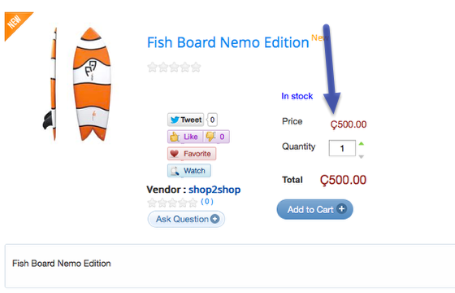Click the plus icon on Ask Question
Screen dimensions: 455x293
coord(214,219)
